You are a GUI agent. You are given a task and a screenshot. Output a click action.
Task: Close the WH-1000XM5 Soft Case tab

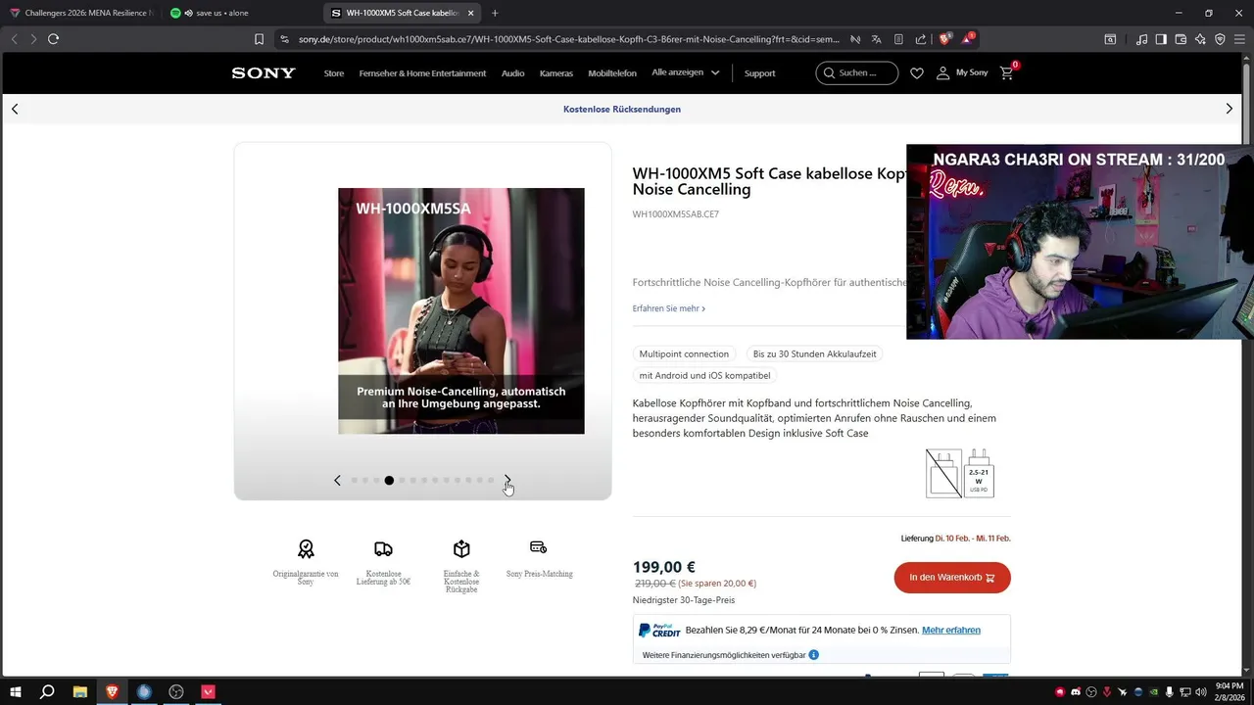click(471, 13)
